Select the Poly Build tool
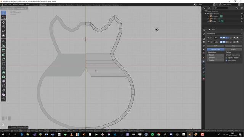The height and width of the screenshot is (137, 244). click(3, 73)
